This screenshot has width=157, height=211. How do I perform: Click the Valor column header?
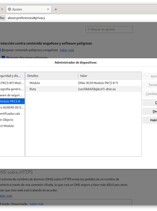click(110, 76)
